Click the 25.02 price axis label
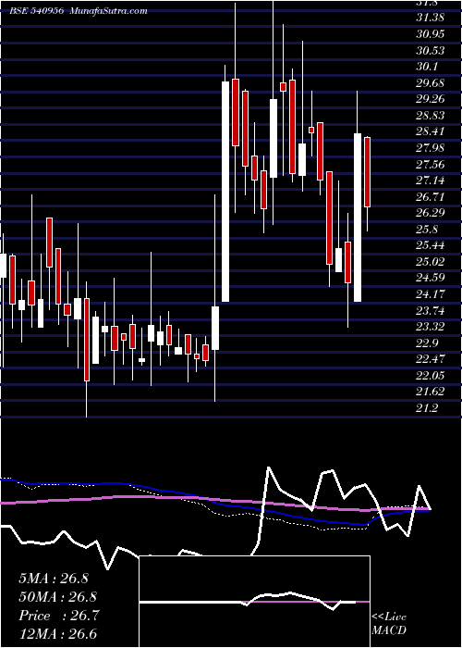Image resolution: width=462 pixels, height=648 pixels. tap(431, 262)
